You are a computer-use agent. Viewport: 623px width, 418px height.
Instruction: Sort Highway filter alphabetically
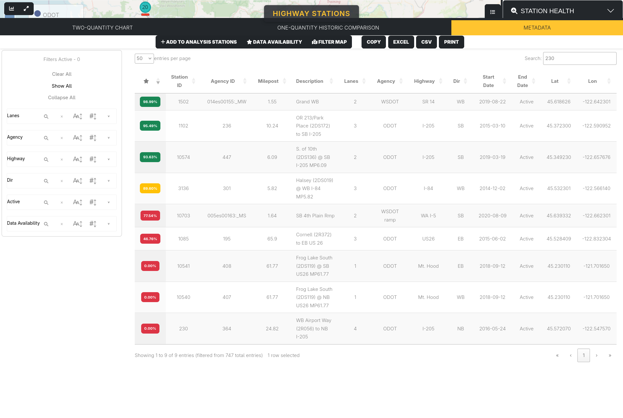click(78, 159)
